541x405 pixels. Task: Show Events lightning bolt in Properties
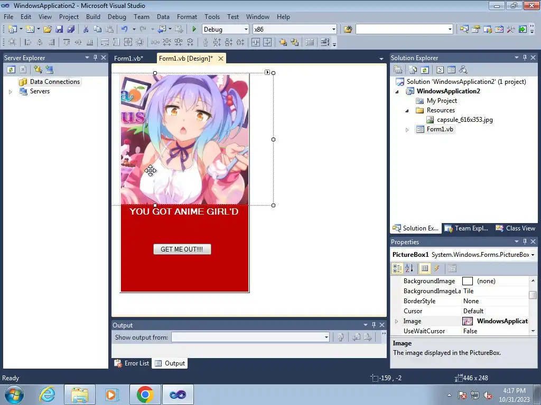click(x=436, y=268)
